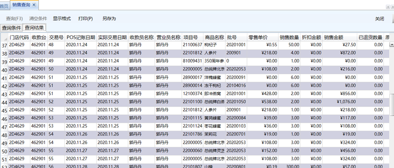Click product cell 总统牌灵芝
Screen dimensions: 394x168
pos(214,151)
